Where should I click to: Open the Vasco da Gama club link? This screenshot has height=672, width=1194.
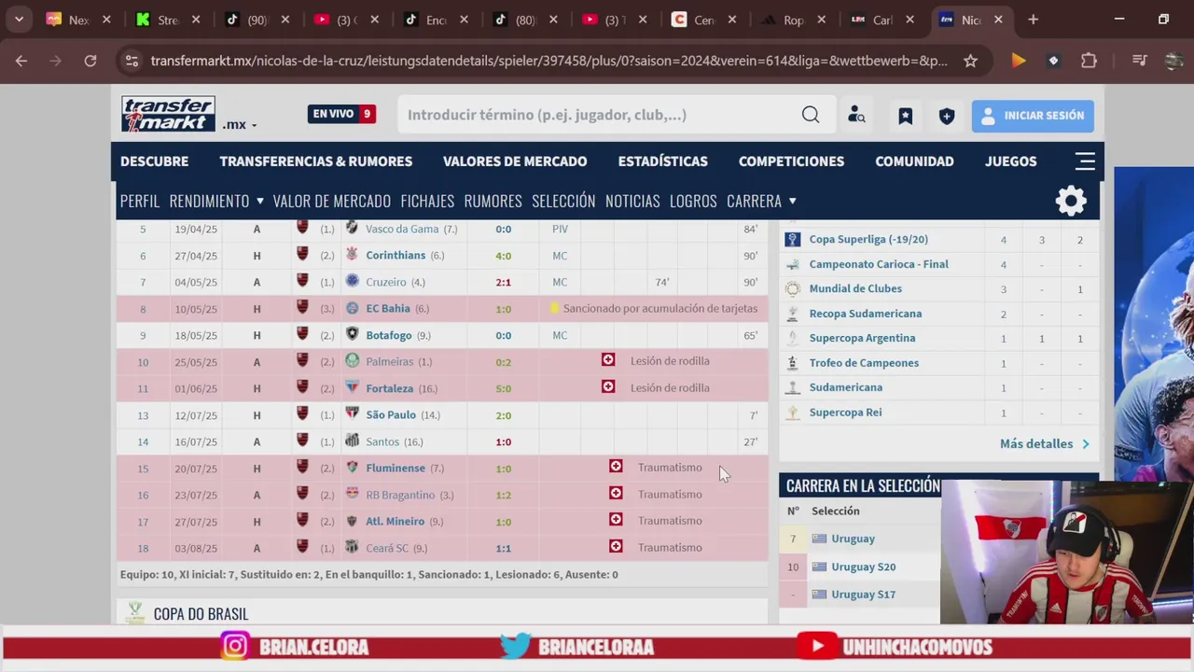tap(402, 229)
